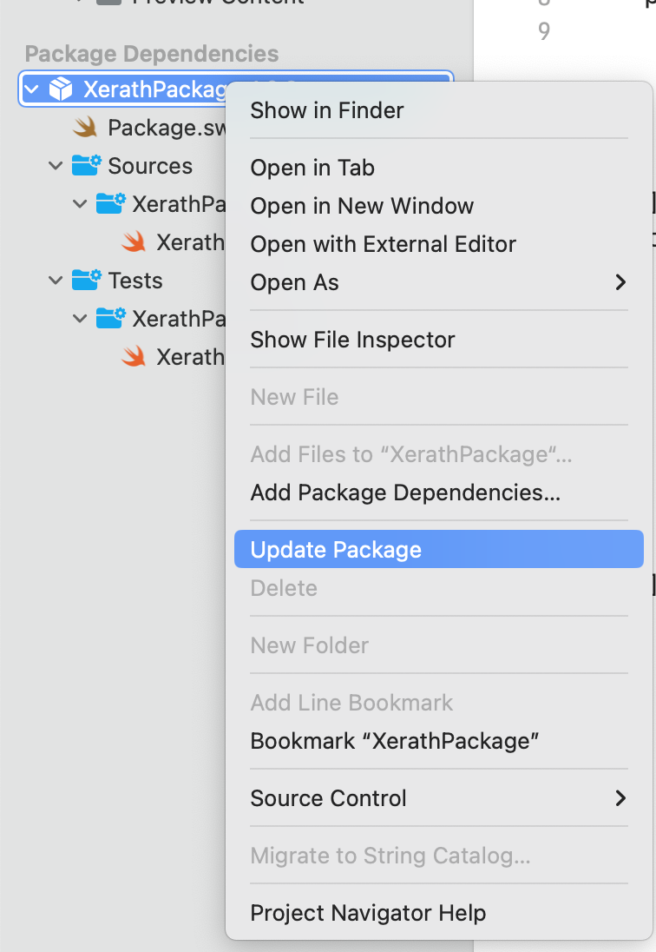This screenshot has width=656, height=952.
Task: Click the XerathPackage box package icon
Action: (x=61, y=89)
